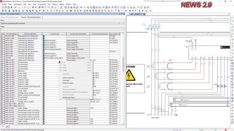Click the Function text column header
Screen dimensions: 234x131
(54, 34)
